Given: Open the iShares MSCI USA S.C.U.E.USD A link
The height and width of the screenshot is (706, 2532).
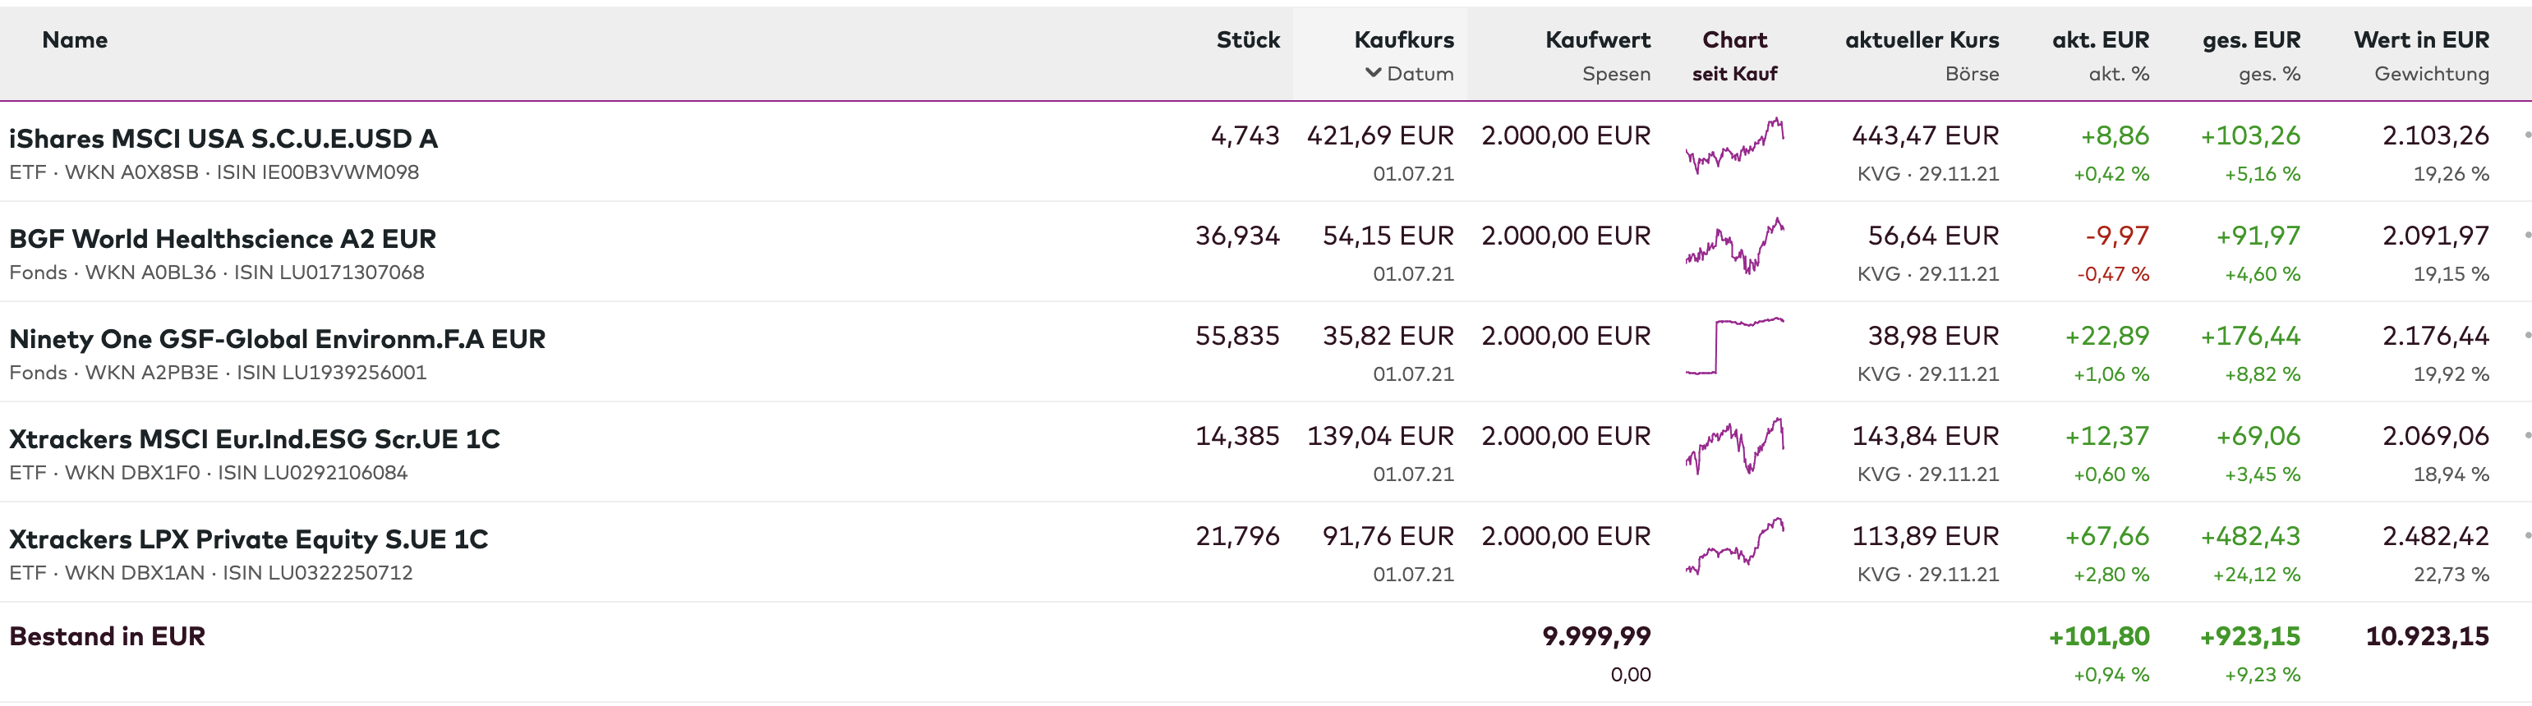Looking at the screenshot, I should 223,139.
